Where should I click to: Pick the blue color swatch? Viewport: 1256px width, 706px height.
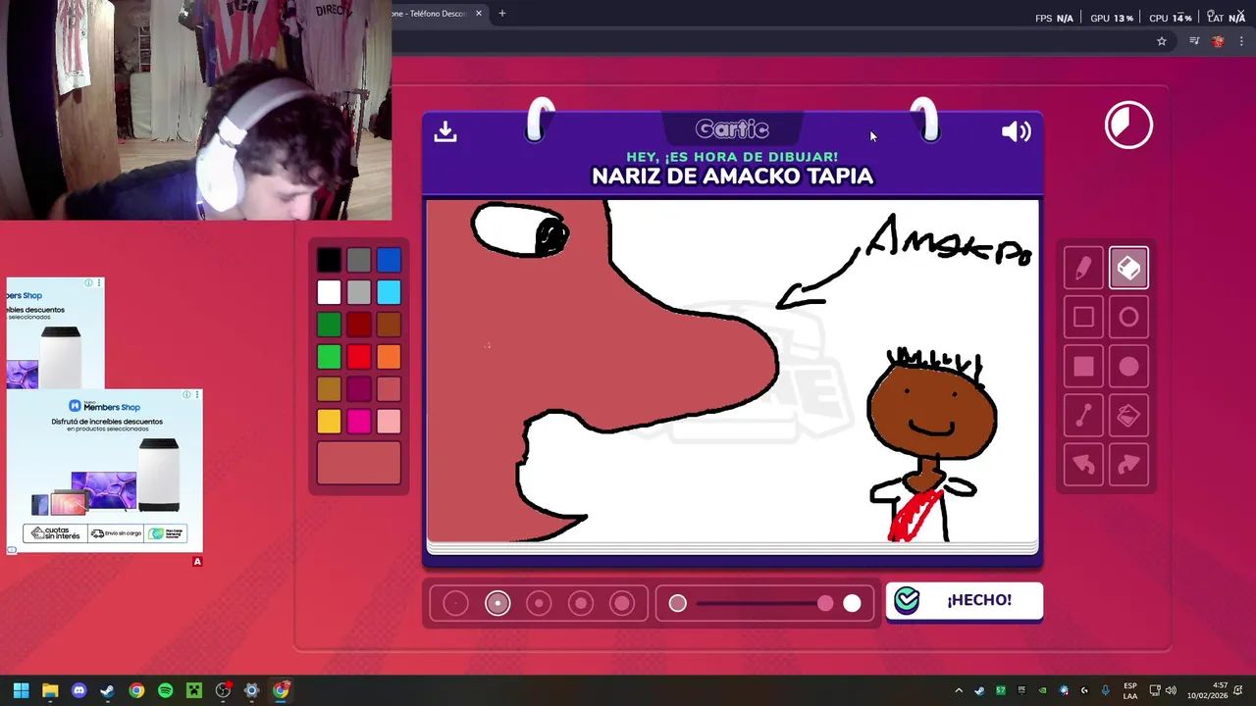coord(389,260)
